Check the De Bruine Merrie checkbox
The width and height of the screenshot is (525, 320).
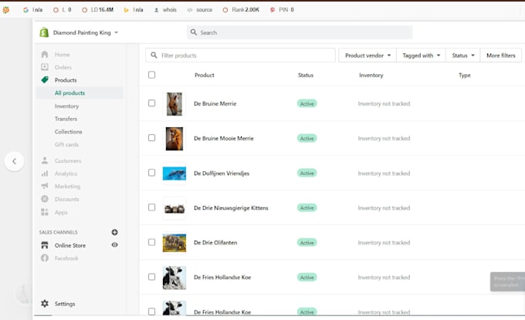pos(151,103)
